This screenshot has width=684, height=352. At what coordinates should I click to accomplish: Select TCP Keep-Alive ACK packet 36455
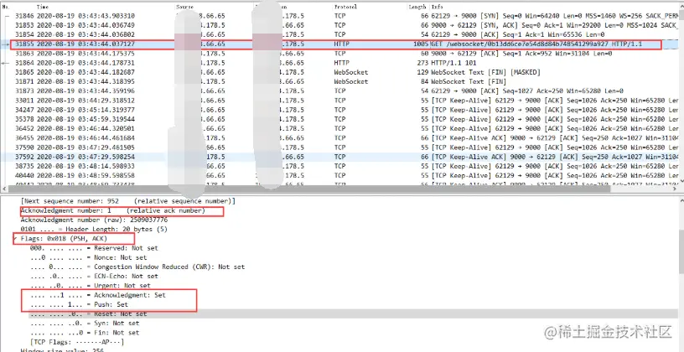[340, 137]
